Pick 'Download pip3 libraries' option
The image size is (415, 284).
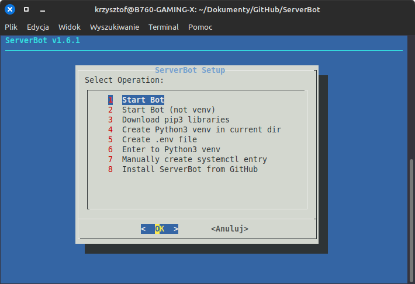tap(176, 120)
